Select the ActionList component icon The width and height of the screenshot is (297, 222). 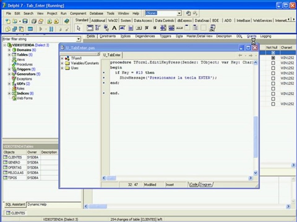coord(212,28)
